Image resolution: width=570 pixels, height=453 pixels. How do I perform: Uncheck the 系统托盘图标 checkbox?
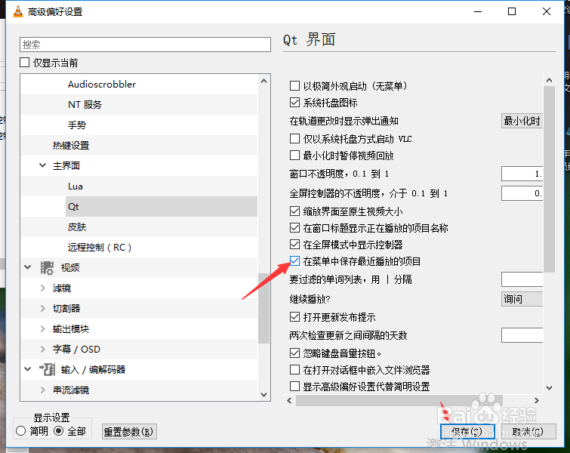(295, 103)
